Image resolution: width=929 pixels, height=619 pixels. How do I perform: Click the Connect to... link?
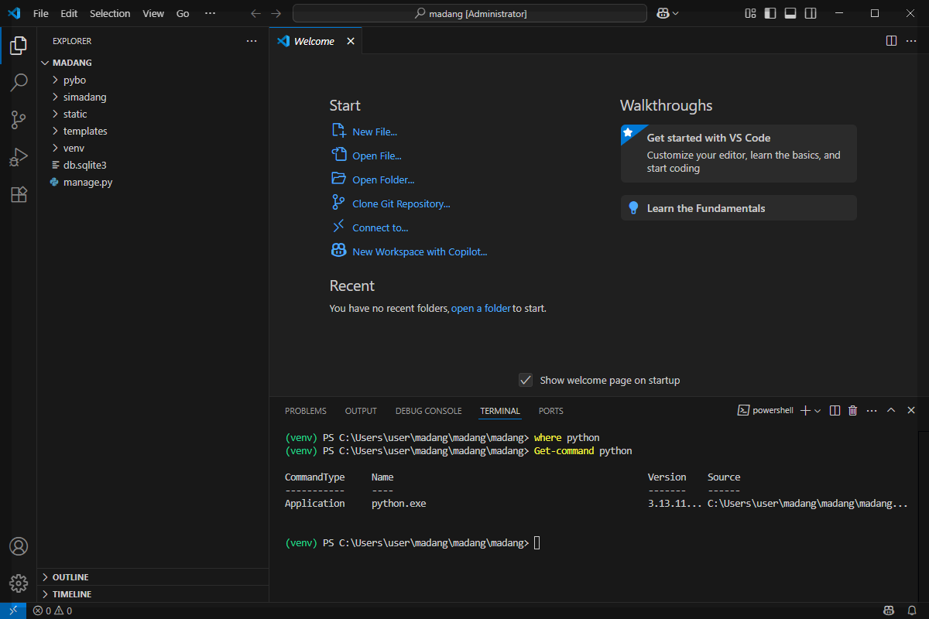click(x=380, y=227)
